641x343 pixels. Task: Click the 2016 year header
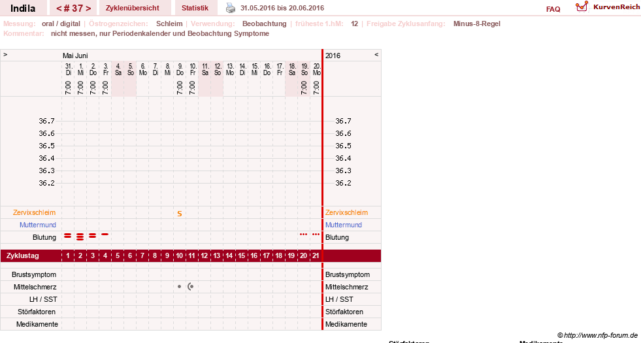pyautogui.click(x=333, y=56)
